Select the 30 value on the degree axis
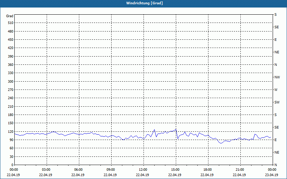This screenshot has height=179, width=287. tap(11, 156)
